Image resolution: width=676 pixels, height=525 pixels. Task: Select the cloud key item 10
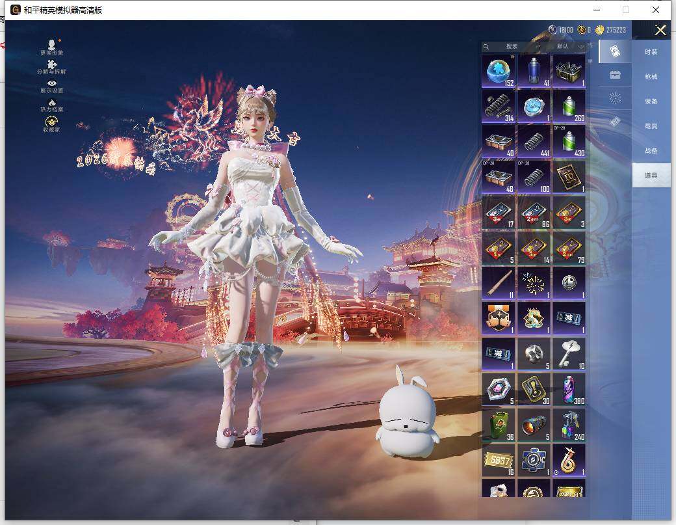pos(569,354)
